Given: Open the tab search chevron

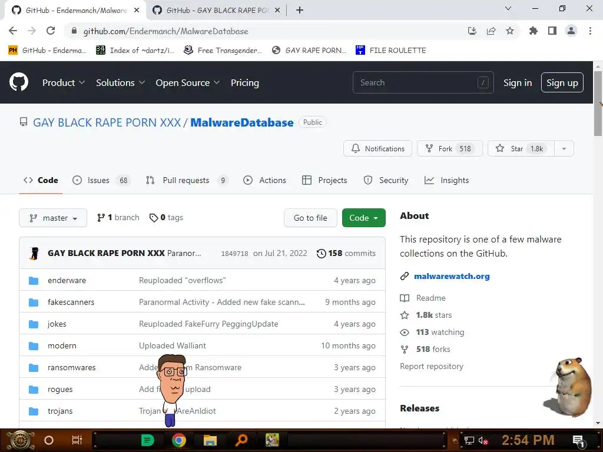Looking at the screenshot, I should [508, 8].
